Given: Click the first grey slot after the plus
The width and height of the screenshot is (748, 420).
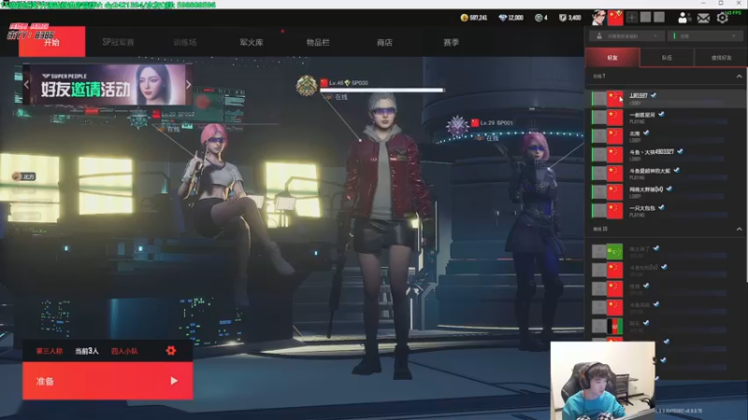Looking at the screenshot, I should (x=645, y=18).
